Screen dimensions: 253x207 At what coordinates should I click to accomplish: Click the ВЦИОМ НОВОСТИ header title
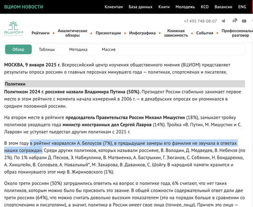tap(23, 7)
